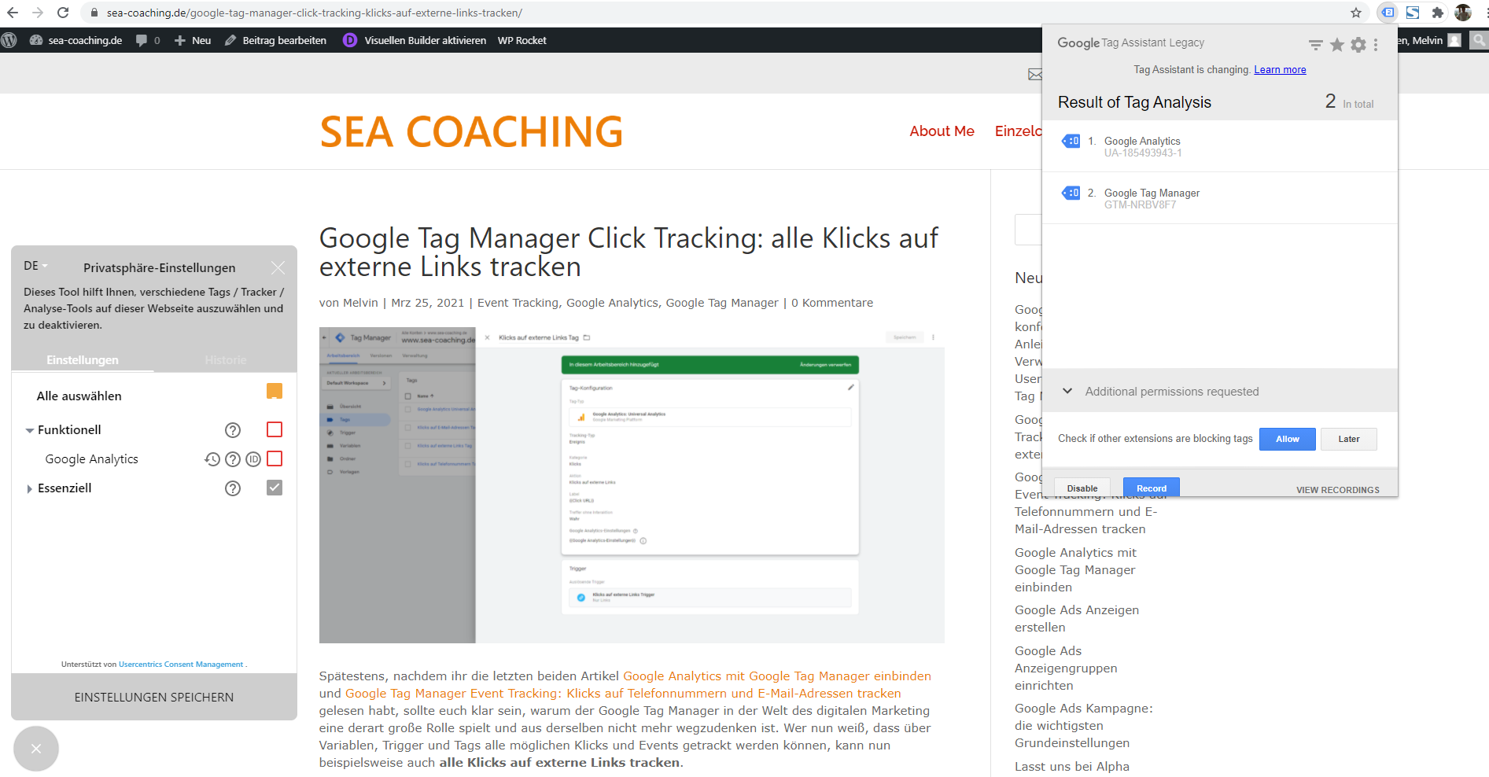Switch to the Historie tab

[226, 359]
